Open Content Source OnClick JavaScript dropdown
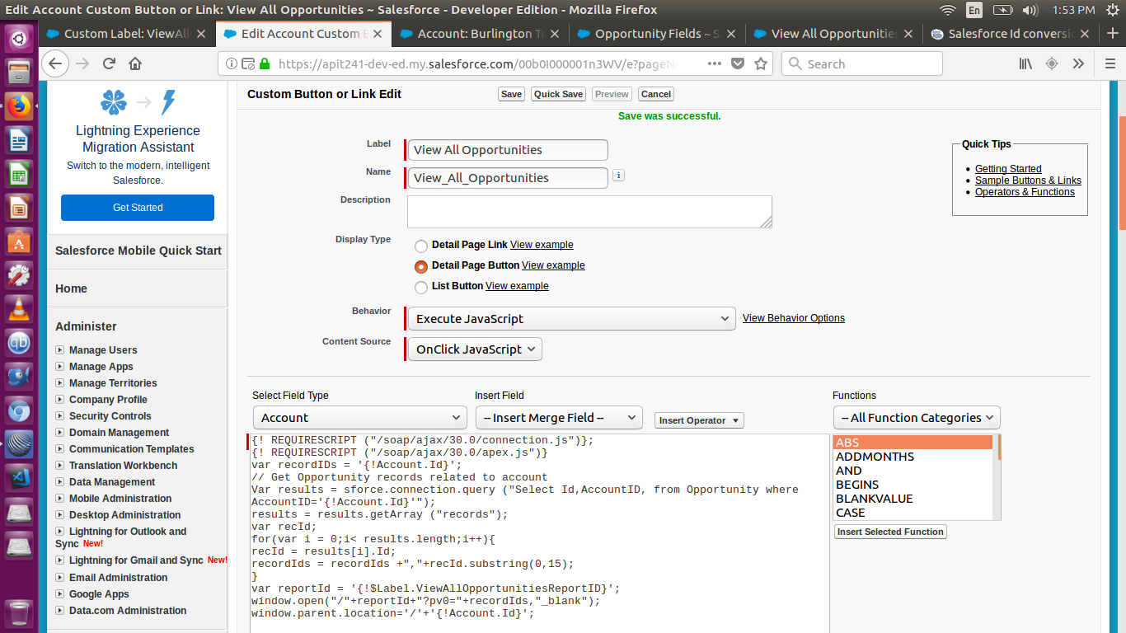1126x633 pixels. (476, 349)
